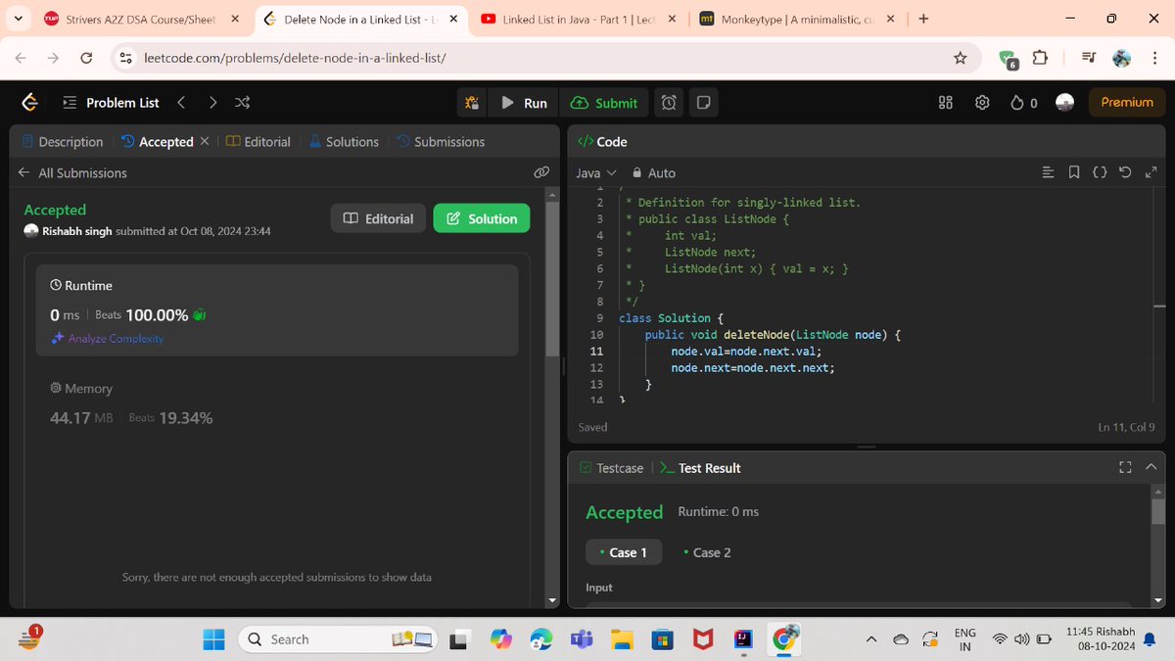Click the address bar URL
This screenshot has height=661, width=1175.
[x=295, y=59]
